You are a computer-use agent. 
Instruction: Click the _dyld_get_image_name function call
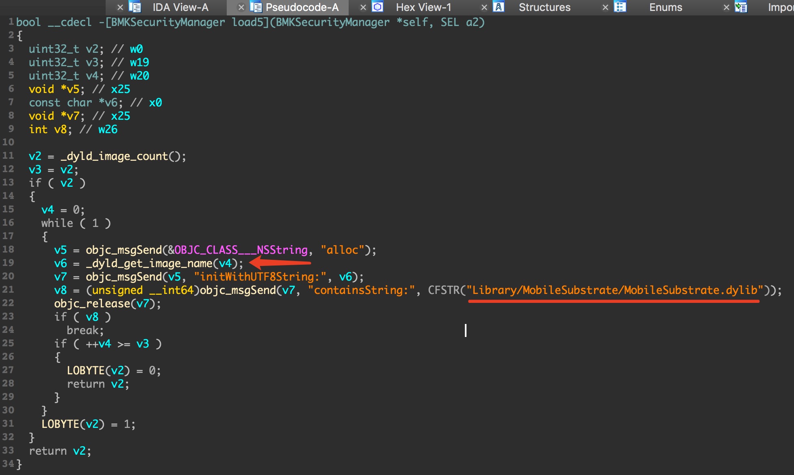click(x=149, y=263)
